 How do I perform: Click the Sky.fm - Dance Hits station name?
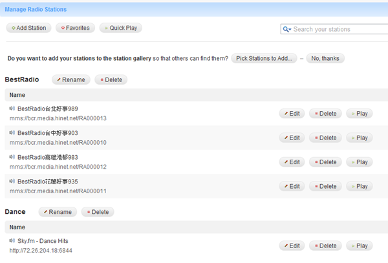pos(43,241)
